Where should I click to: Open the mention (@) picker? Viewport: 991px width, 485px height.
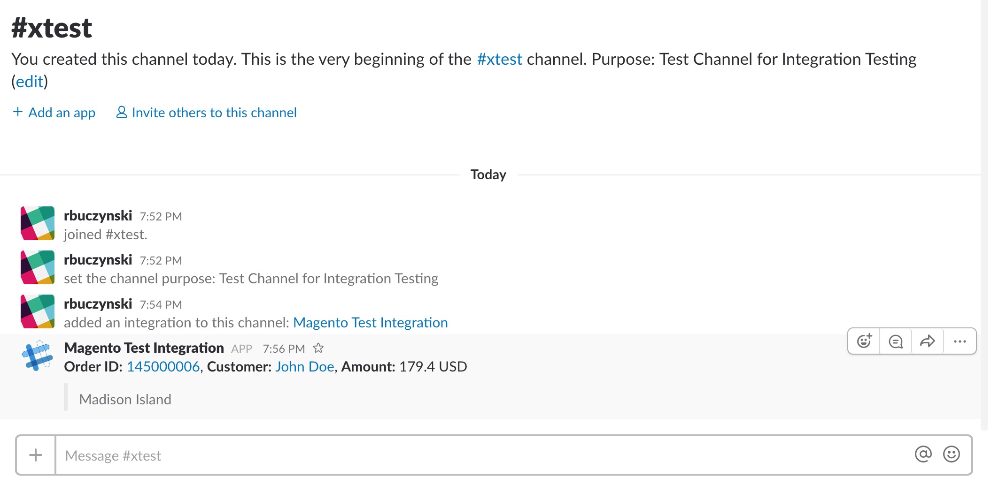tap(923, 454)
